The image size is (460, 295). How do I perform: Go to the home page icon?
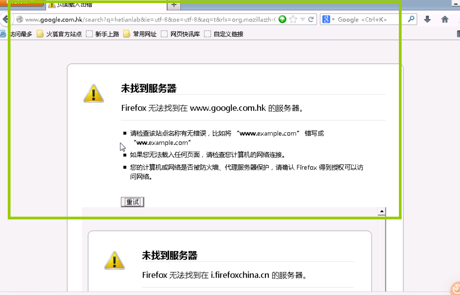pos(445,19)
